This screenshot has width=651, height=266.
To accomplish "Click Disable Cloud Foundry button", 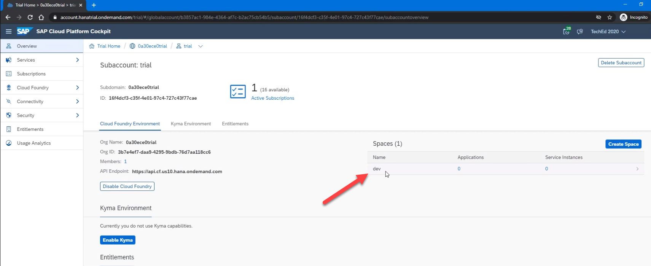I will tap(127, 186).
